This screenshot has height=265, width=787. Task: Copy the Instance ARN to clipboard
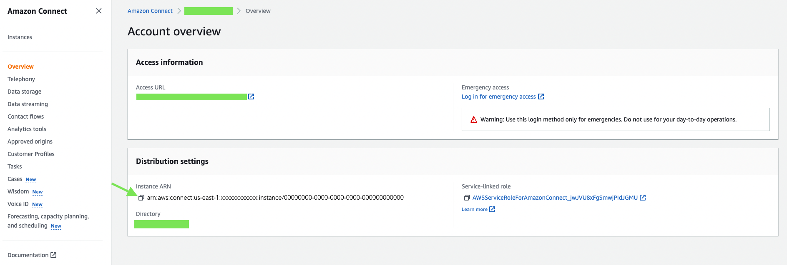(x=141, y=198)
